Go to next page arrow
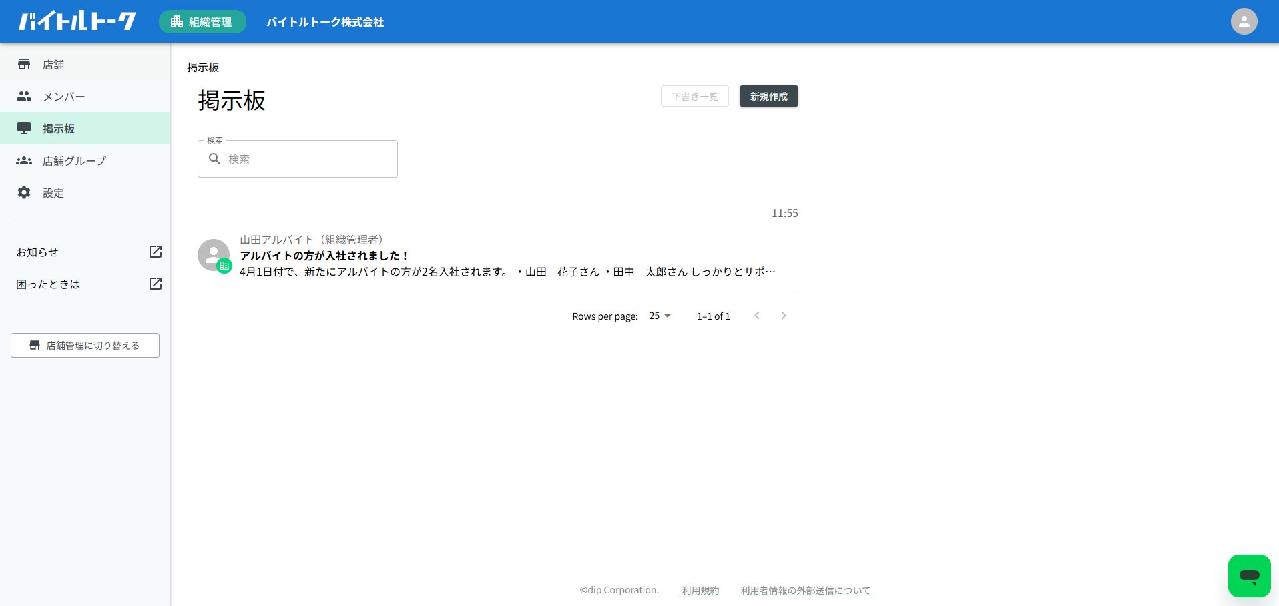The height and width of the screenshot is (606, 1279). [784, 316]
